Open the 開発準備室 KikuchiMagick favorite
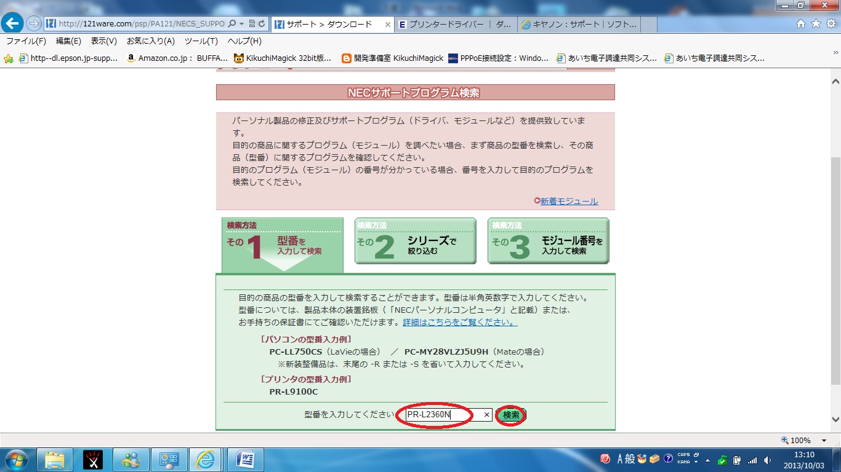Screen dimensions: 841x472 (392, 58)
